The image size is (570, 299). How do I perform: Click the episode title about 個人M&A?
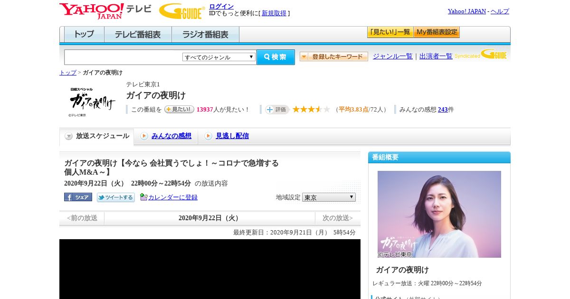[x=171, y=168]
